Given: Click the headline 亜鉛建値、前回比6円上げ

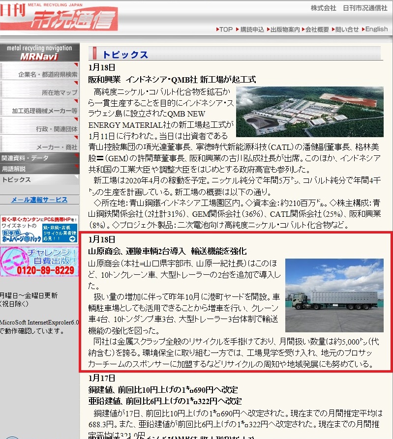Looking at the screenshot, I should 165,401.
